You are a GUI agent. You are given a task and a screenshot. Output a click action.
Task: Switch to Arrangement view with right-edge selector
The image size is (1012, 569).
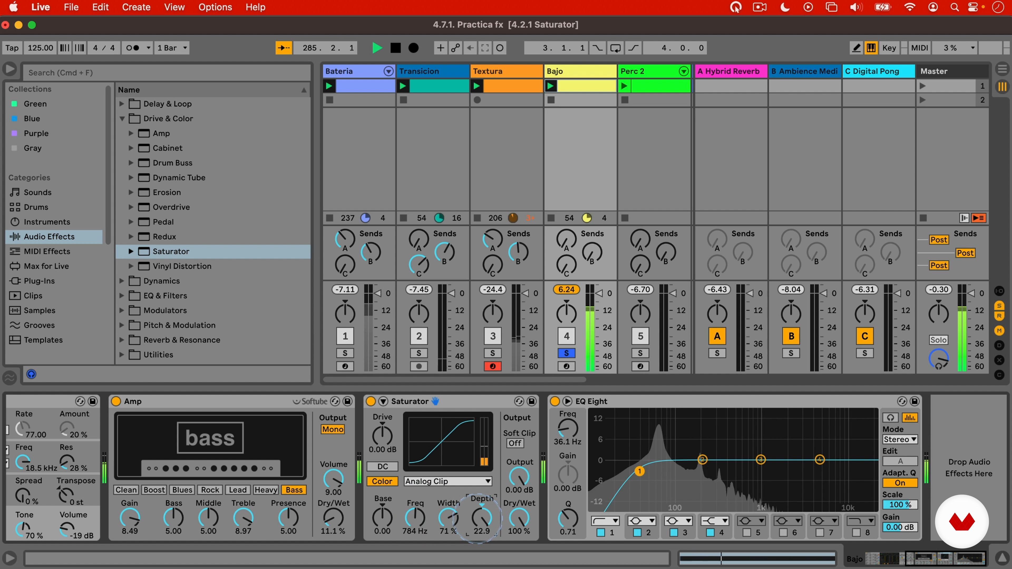[x=1002, y=70]
